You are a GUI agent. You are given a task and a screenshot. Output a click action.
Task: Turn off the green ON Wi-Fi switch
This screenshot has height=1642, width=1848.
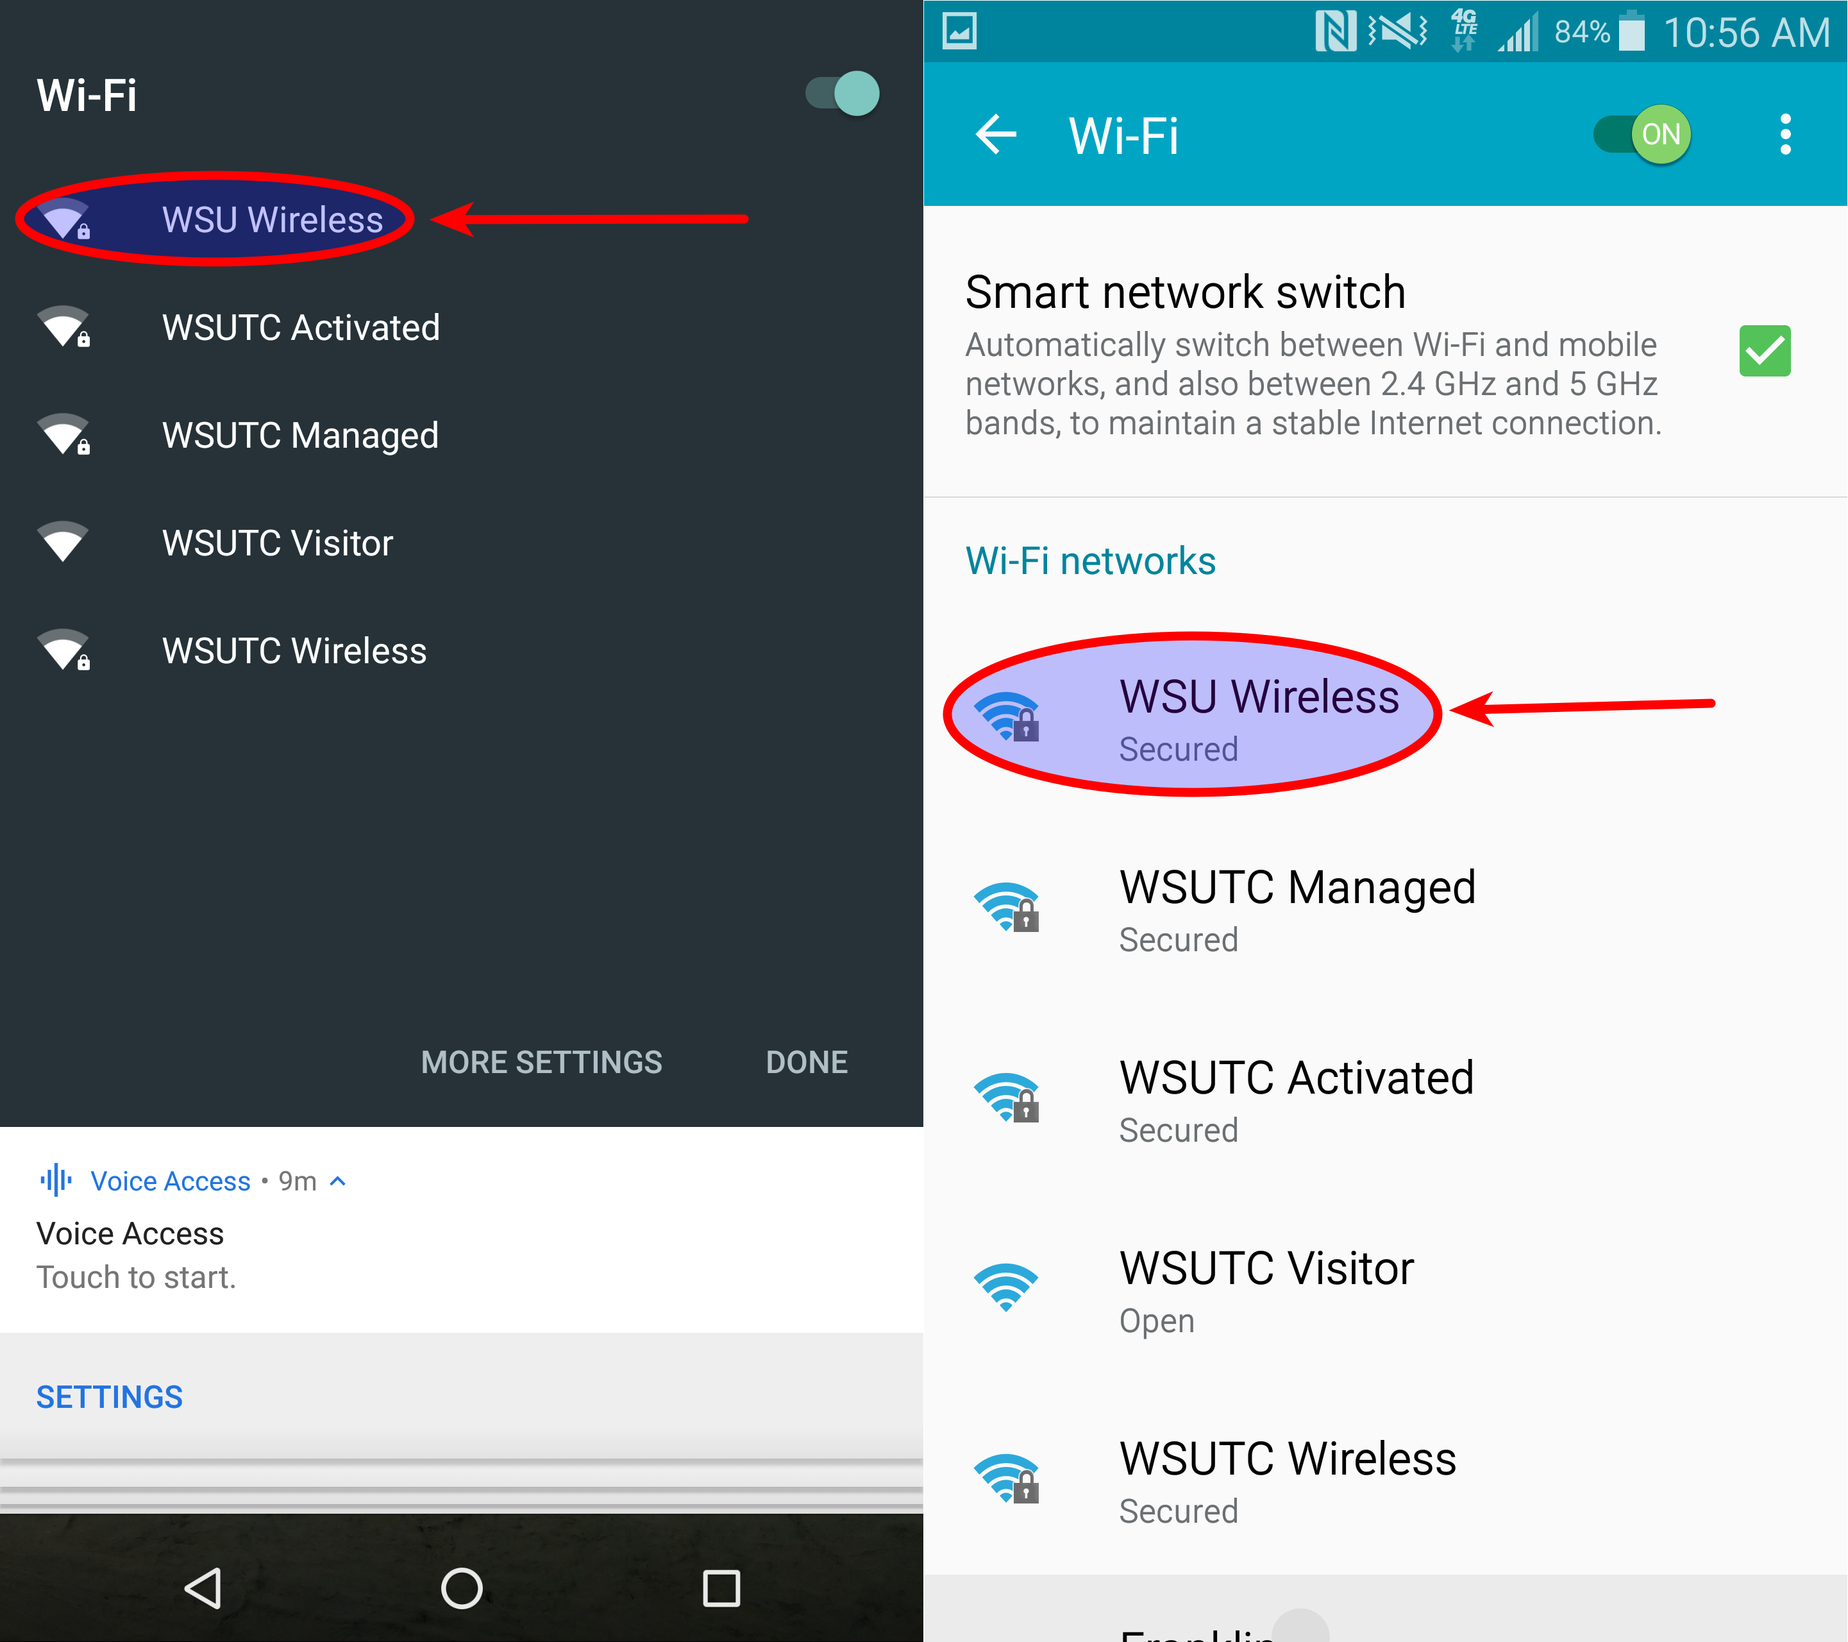pyautogui.click(x=1642, y=135)
